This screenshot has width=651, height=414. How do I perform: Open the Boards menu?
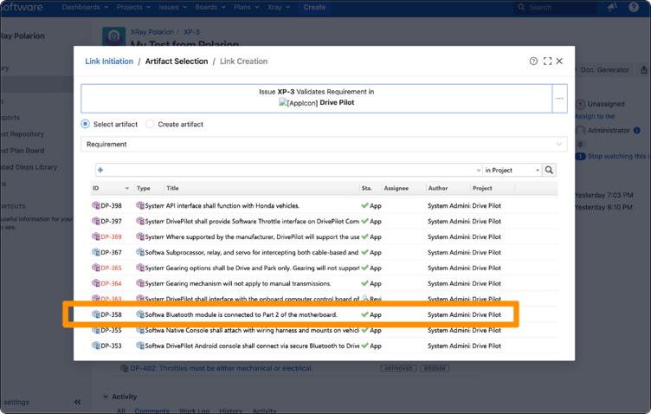pyautogui.click(x=210, y=7)
